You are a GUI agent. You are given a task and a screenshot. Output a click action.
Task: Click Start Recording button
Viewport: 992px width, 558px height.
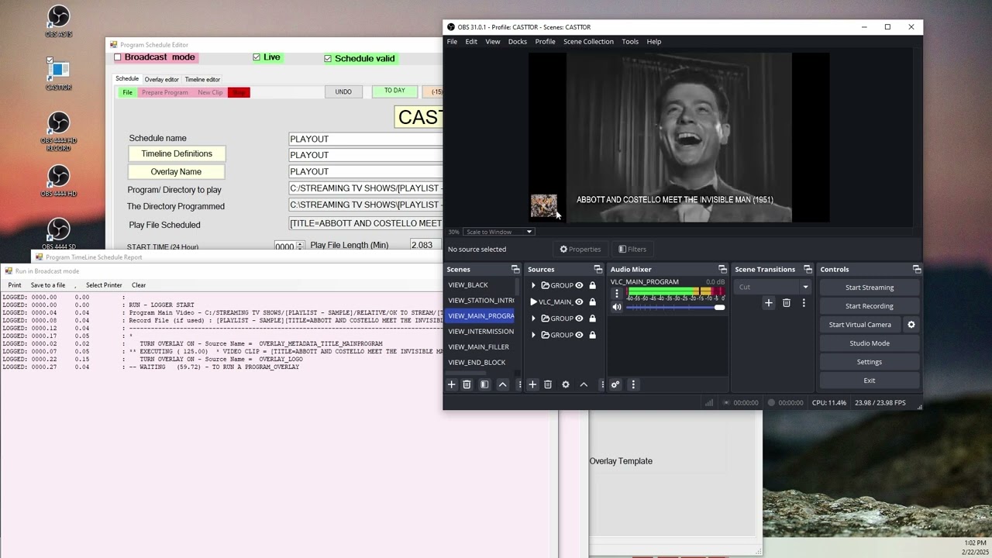(x=870, y=306)
